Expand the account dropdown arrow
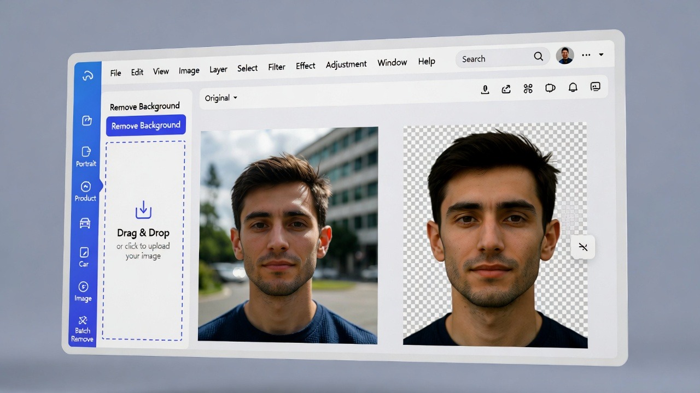 pyautogui.click(x=601, y=55)
